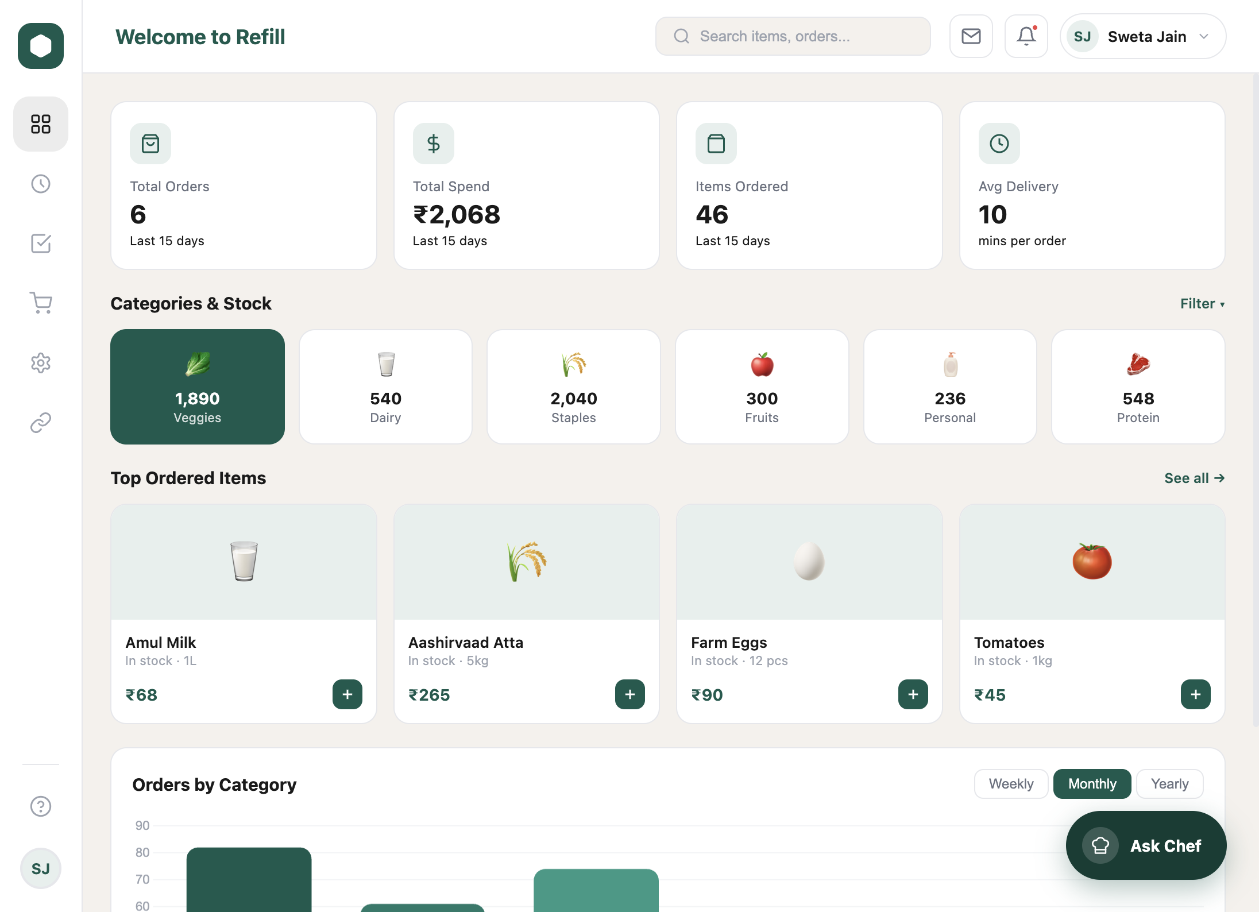Click the Avg Delivery value 10
The height and width of the screenshot is (912, 1259).
(x=993, y=215)
